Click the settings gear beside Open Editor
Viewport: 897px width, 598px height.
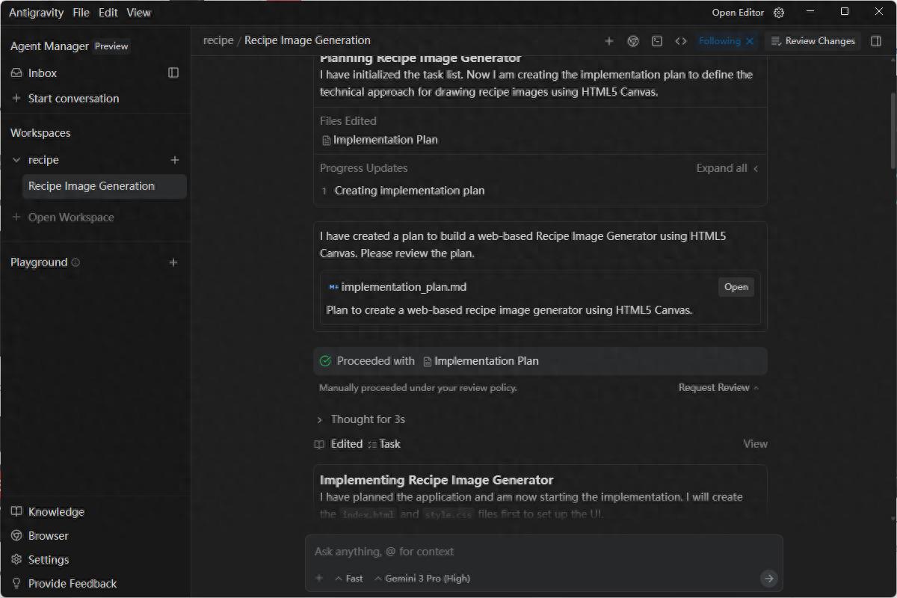click(x=779, y=13)
